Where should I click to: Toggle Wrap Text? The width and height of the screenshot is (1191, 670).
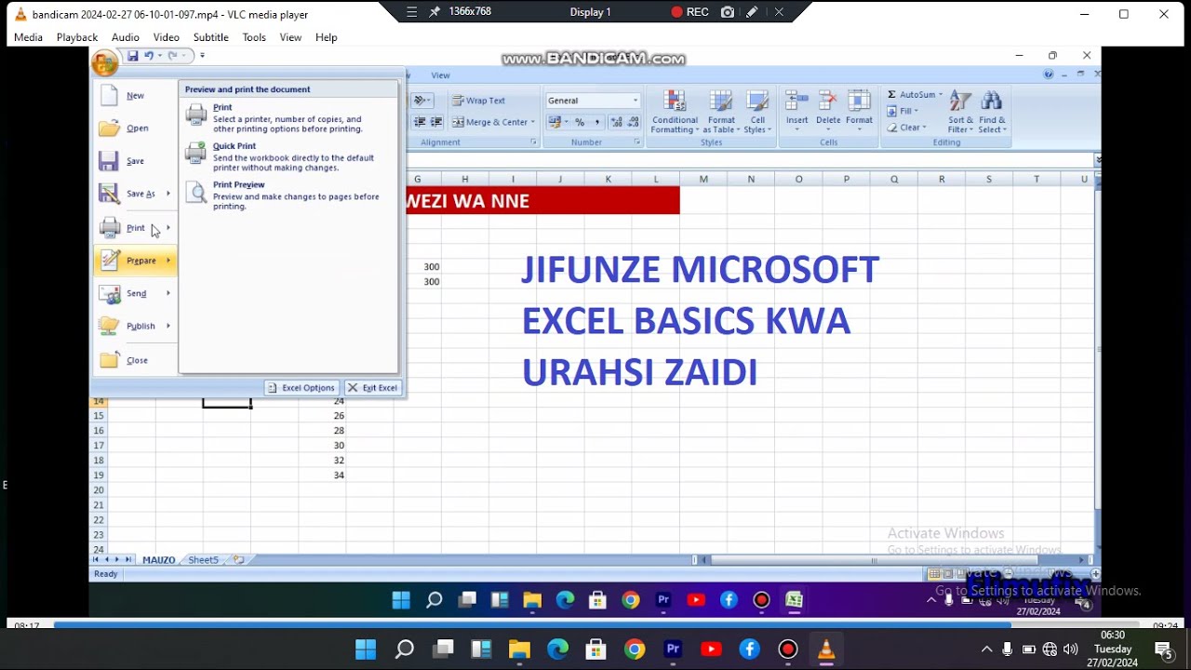478,100
